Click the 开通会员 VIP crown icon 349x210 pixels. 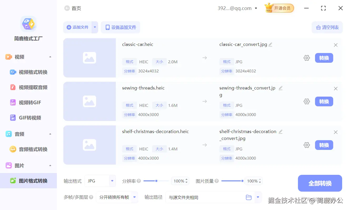(279, 8)
